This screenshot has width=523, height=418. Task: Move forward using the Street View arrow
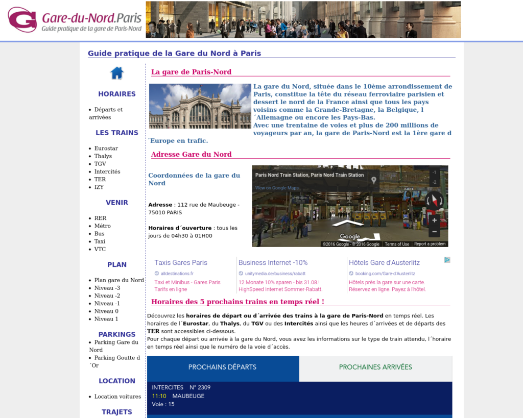(347, 223)
